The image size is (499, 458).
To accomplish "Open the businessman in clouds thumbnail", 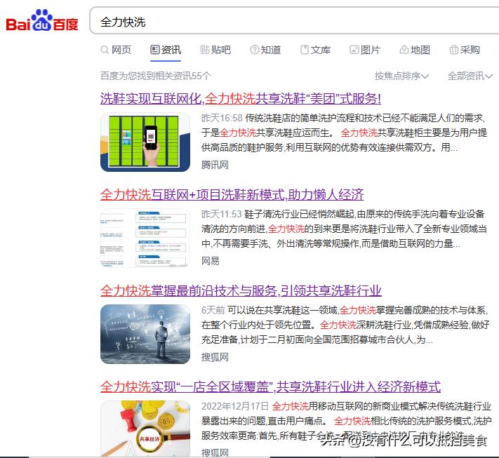I will pos(145,335).
